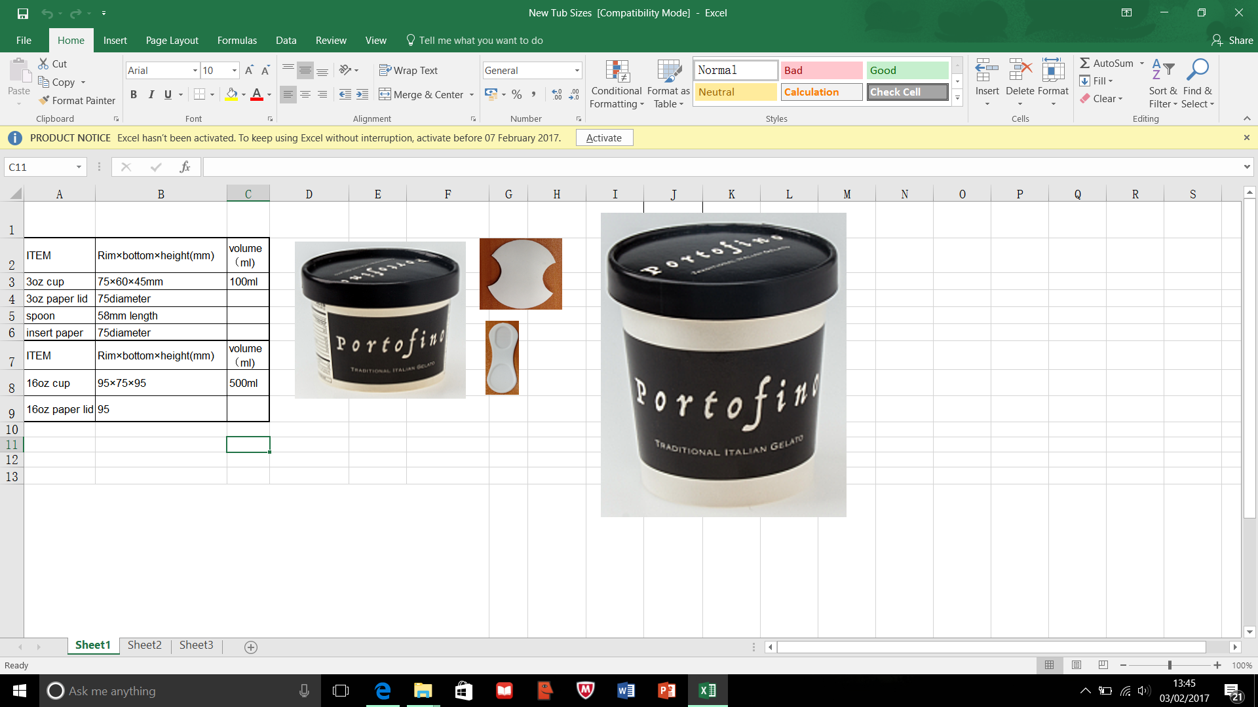Open the Page Layout ribbon tab
Image resolution: width=1258 pixels, height=707 pixels.
(172, 40)
